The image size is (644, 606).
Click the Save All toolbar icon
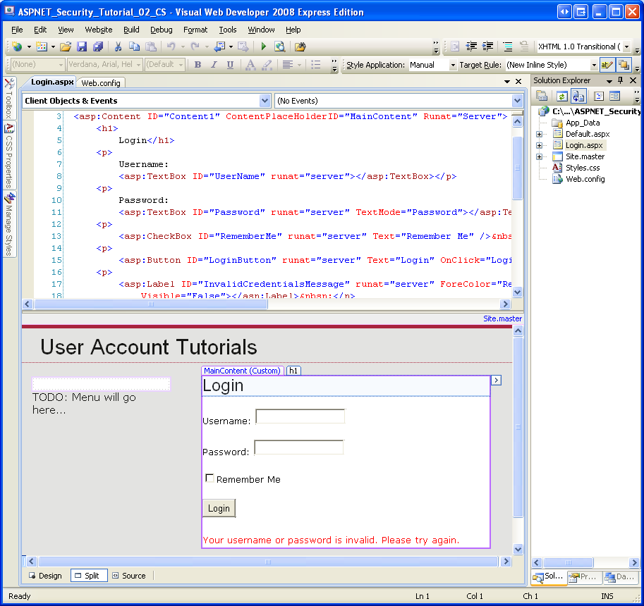(x=98, y=47)
